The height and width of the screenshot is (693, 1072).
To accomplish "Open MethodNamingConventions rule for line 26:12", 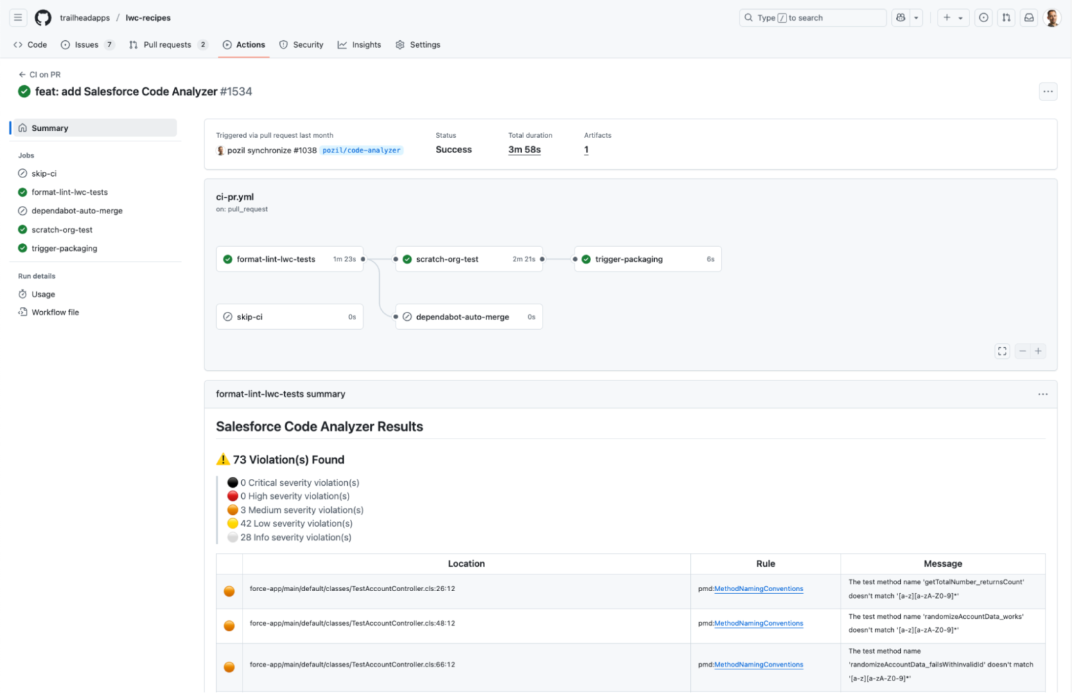I will click(759, 589).
